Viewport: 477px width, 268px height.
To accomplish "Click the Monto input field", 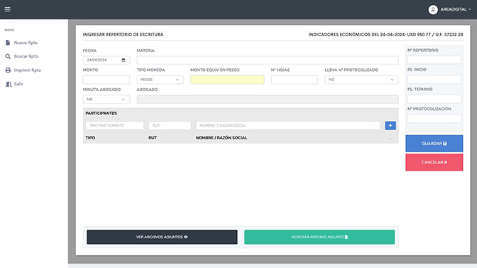I will [x=106, y=80].
